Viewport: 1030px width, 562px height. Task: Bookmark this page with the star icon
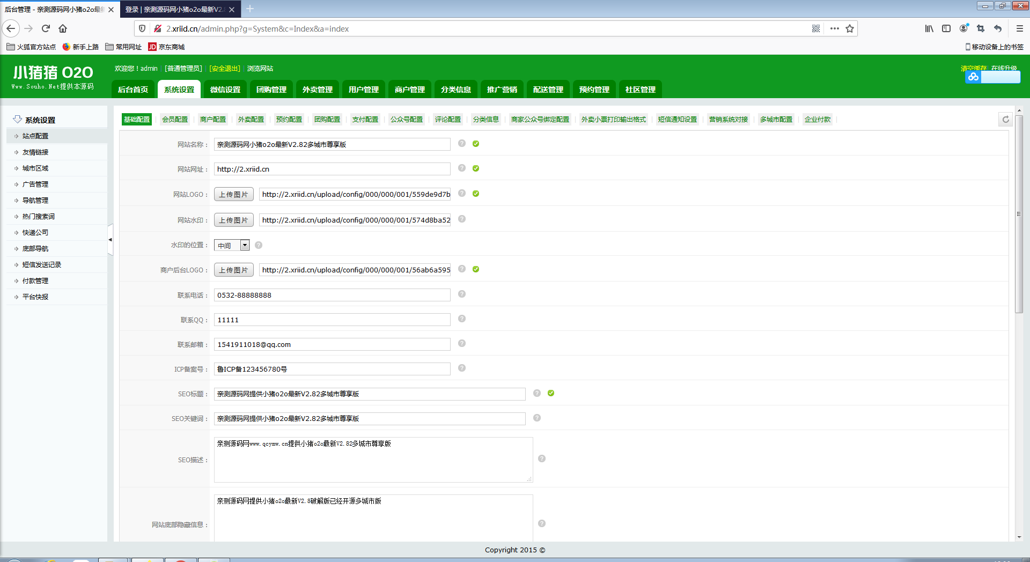click(x=850, y=28)
